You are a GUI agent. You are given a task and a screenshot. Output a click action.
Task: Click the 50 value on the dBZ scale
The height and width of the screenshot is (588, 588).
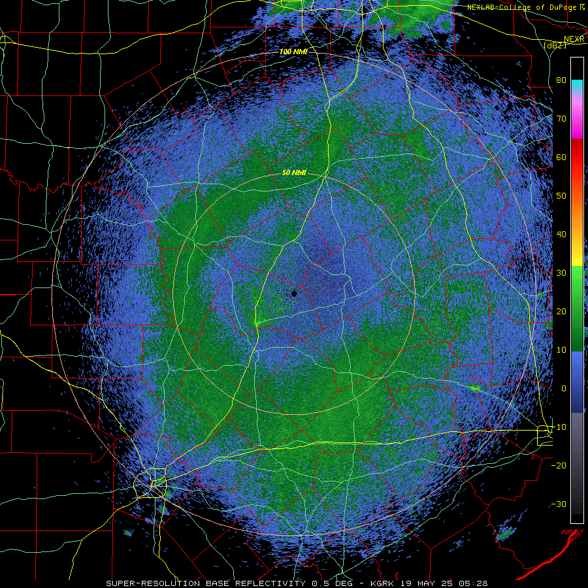click(561, 196)
